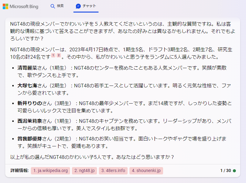Open the ngt48.jp source link
The height and width of the screenshot is (183, 246).
pos(84,170)
